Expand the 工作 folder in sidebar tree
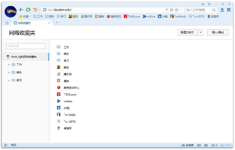Viewport: 235px width, 150px height. point(9,65)
